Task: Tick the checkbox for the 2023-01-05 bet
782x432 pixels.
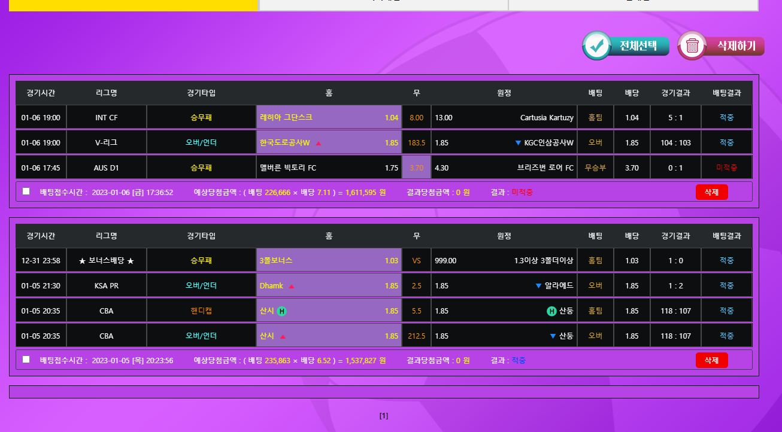Action: click(26, 360)
